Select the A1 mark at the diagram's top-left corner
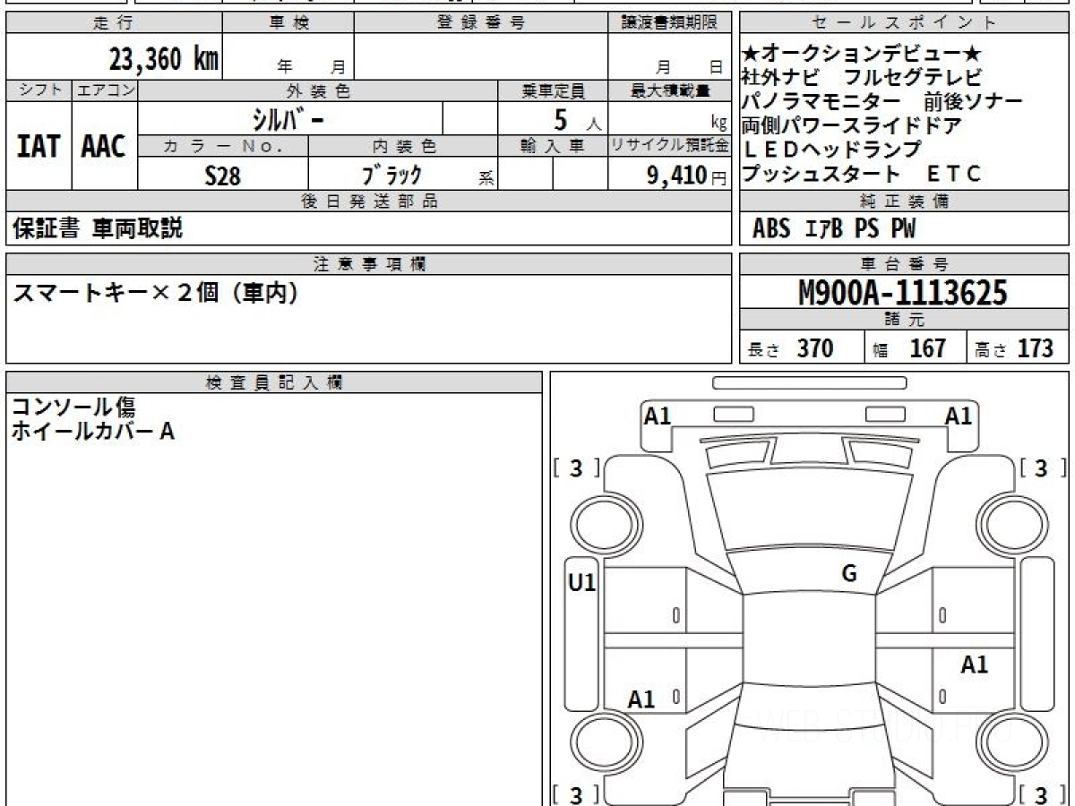The height and width of the screenshot is (806, 1075). pos(658,416)
